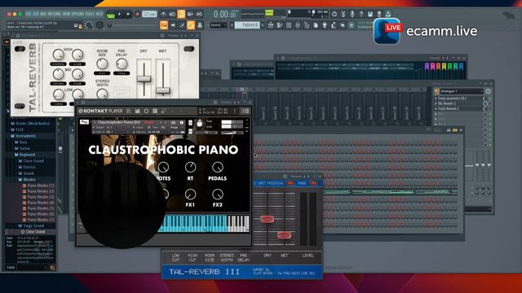This screenshot has width=522, height=293.
Task: Click the stop button in transport
Action: click(128, 15)
